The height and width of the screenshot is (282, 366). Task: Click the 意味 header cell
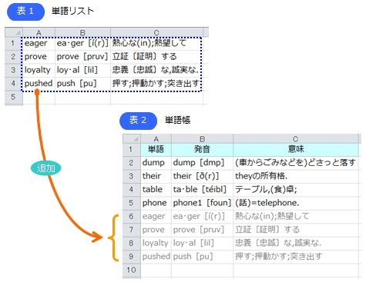[296, 149]
